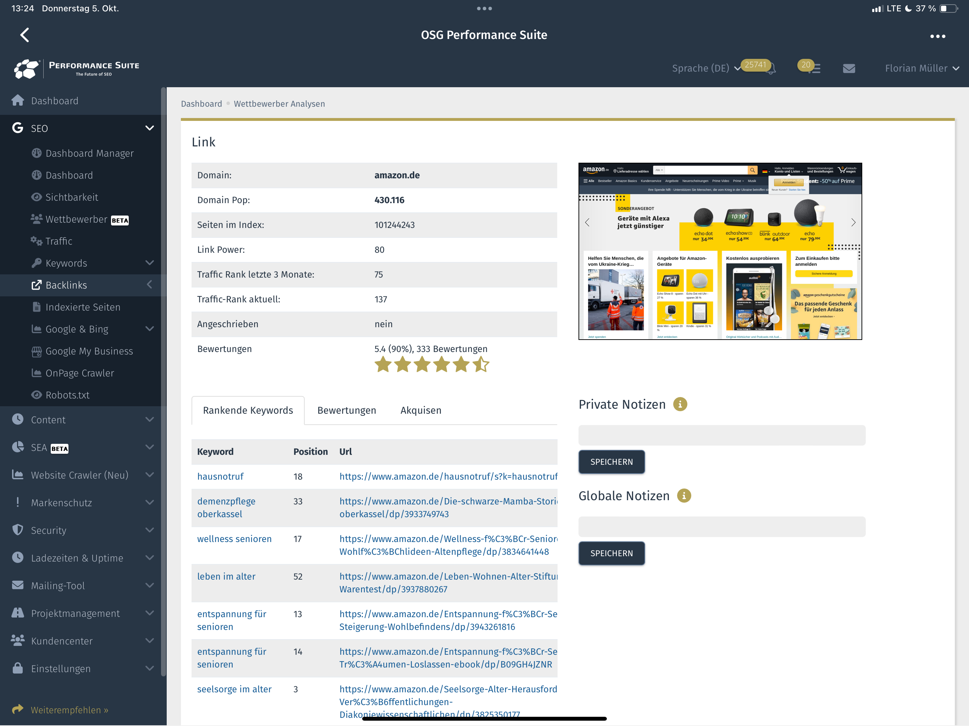Tap the battery indicator in status bar
The width and height of the screenshot is (969, 726).
949,8
